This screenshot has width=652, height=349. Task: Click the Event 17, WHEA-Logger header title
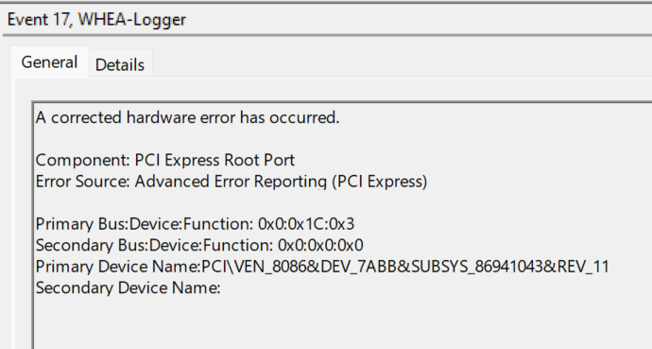pos(96,20)
